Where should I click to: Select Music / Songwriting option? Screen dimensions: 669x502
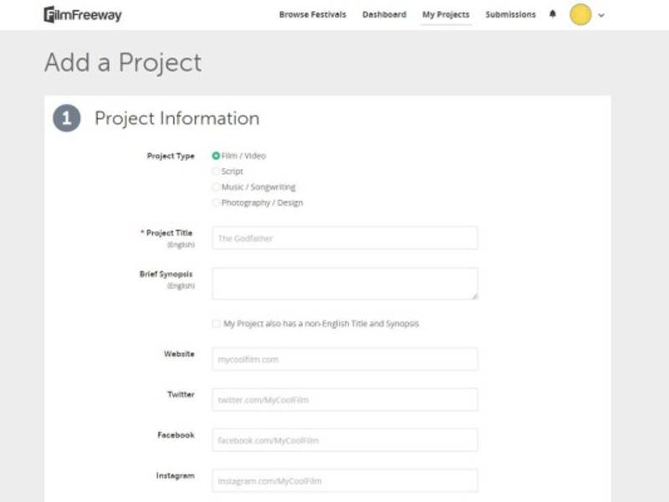coord(217,187)
